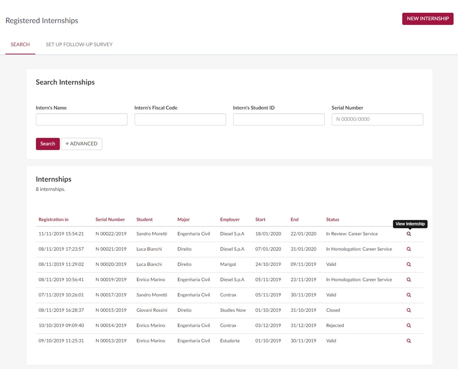The height and width of the screenshot is (369, 458).
Task: View internship N 00013/2019 with magnifier
Action: 409,341
